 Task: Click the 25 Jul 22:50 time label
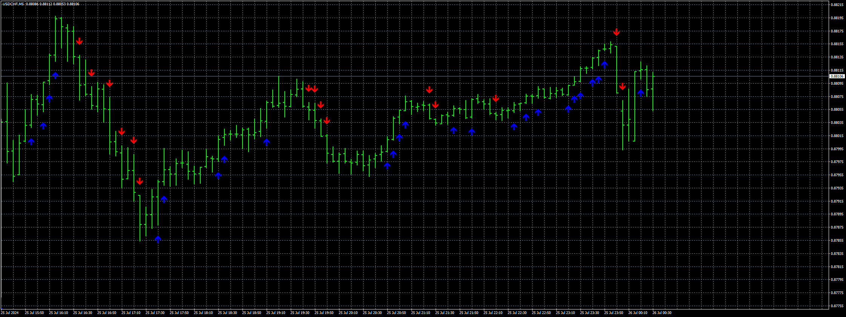tap(541, 313)
